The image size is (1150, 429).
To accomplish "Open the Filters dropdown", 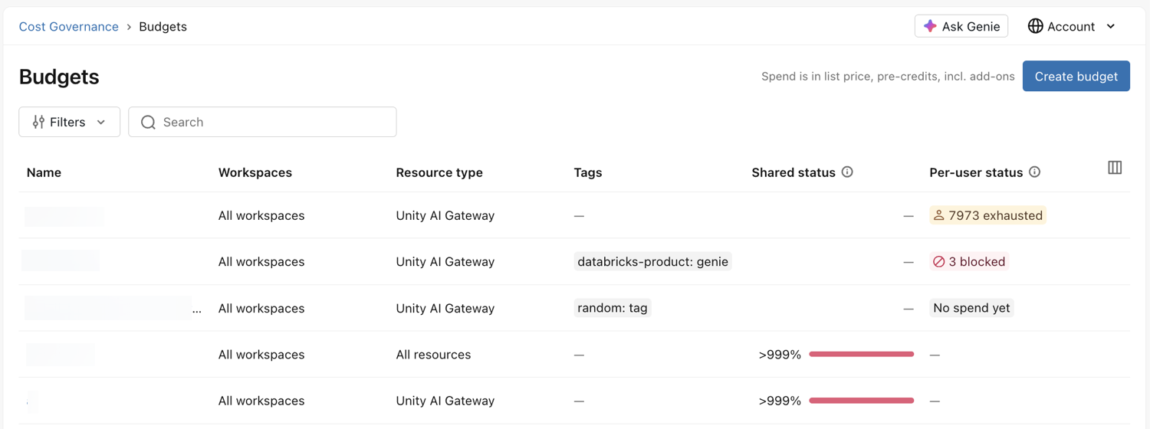I will (69, 122).
